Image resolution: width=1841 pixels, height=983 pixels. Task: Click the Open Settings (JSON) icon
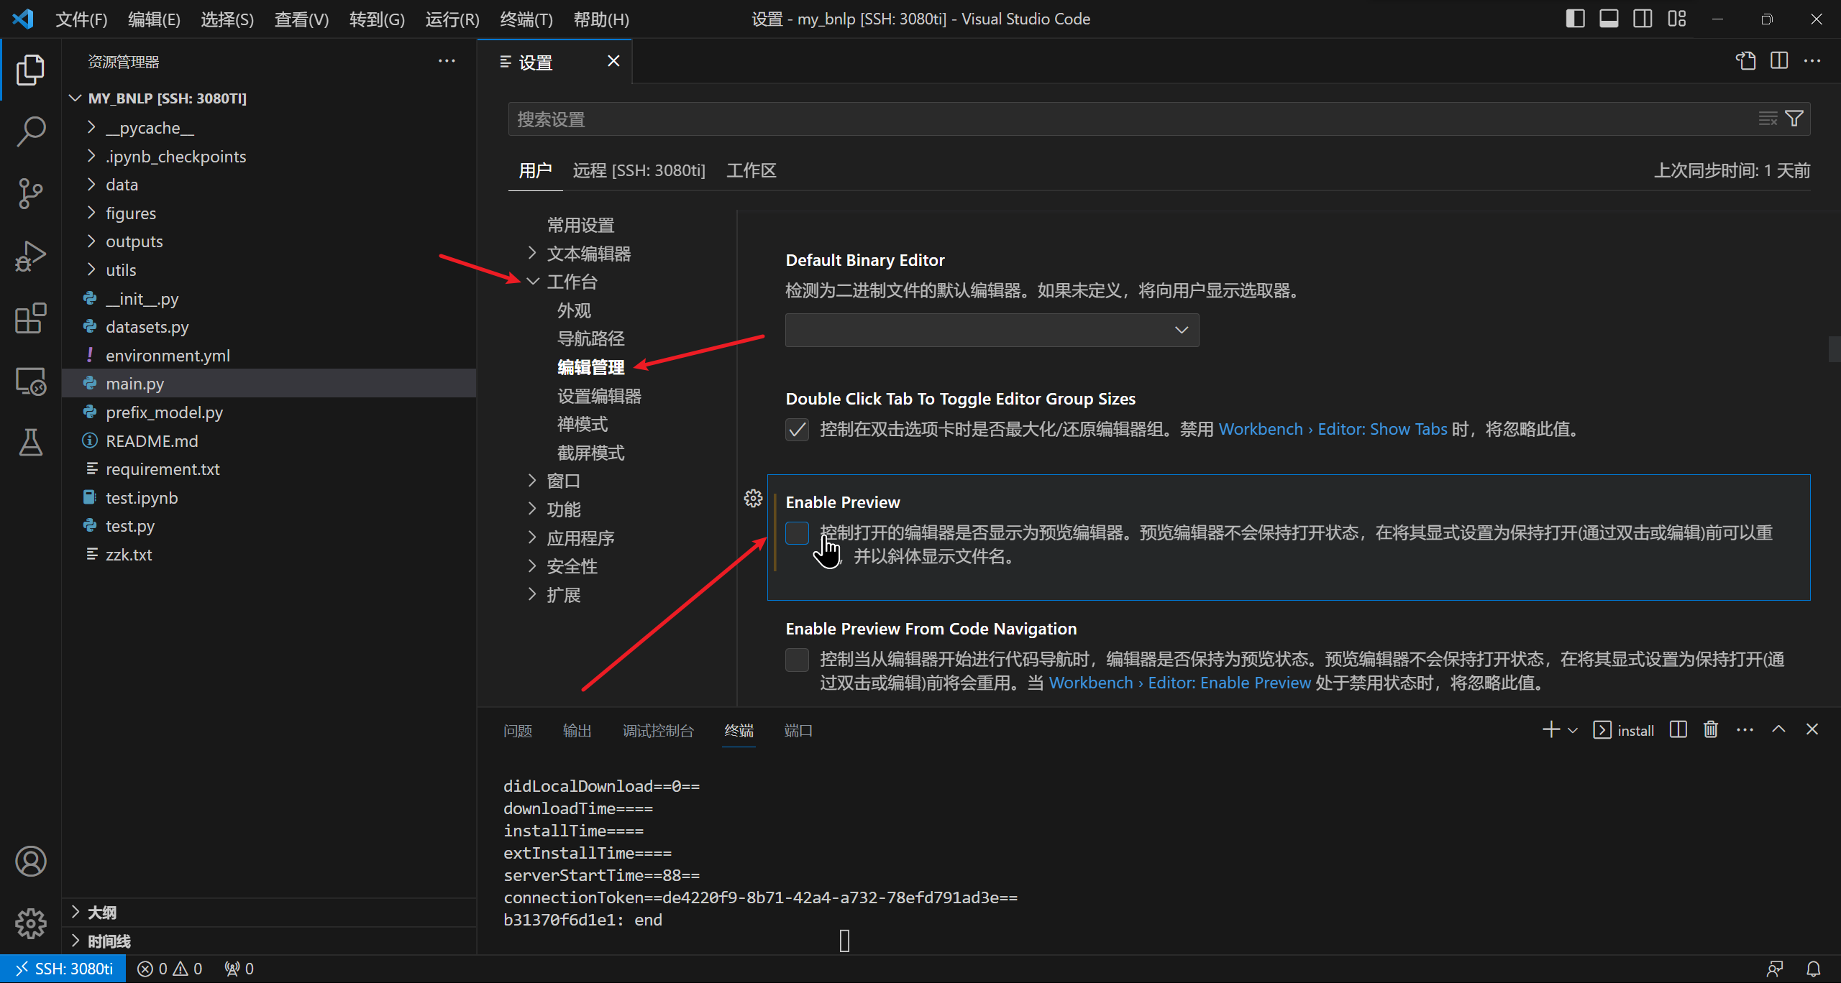pos(1745,61)
